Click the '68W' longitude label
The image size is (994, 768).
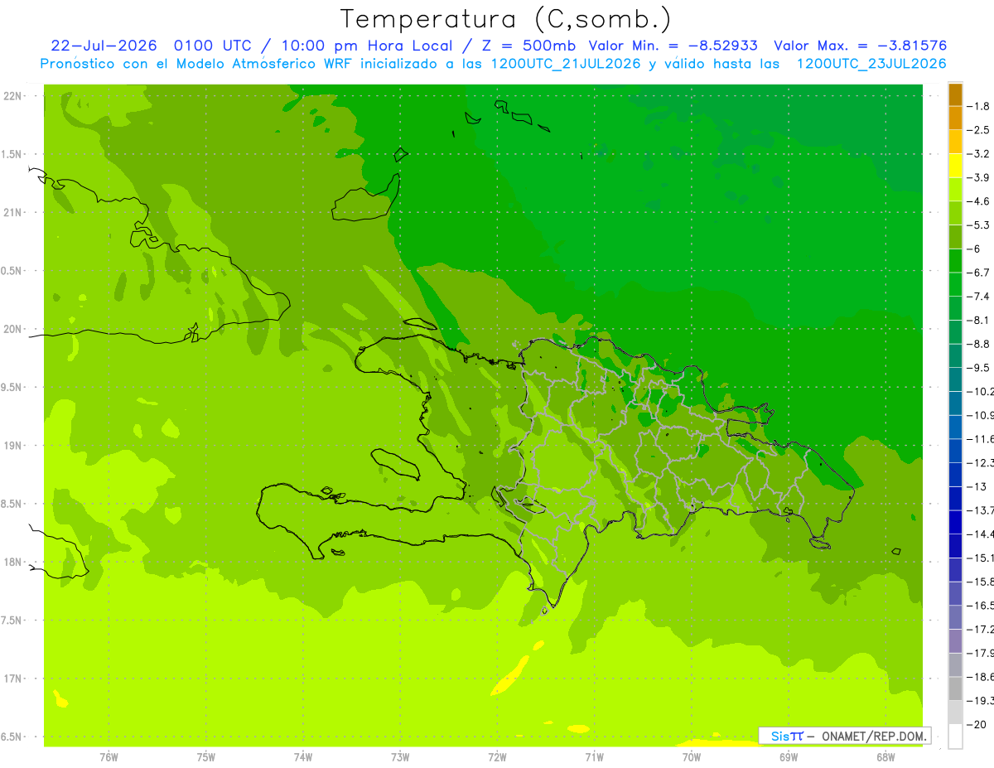[885, 757]
